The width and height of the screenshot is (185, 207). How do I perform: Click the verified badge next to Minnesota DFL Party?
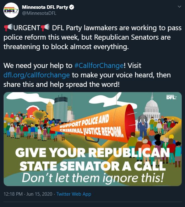tap(72, 7)
